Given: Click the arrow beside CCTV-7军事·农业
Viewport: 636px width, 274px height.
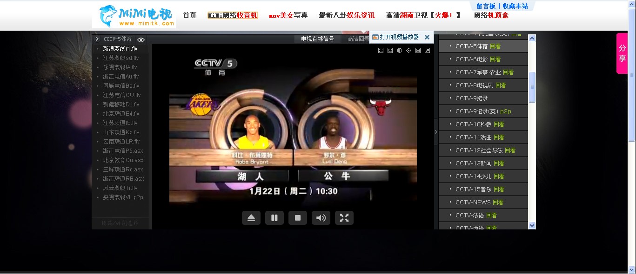Looking at the screenshot, I should 450,72.
